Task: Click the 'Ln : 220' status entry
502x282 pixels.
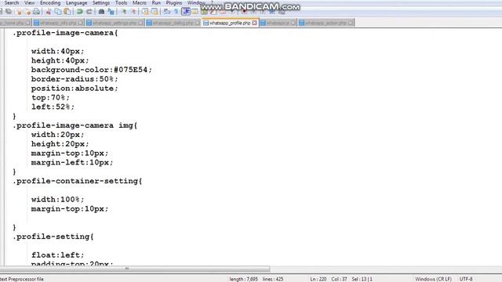Action: coord(318,279)
